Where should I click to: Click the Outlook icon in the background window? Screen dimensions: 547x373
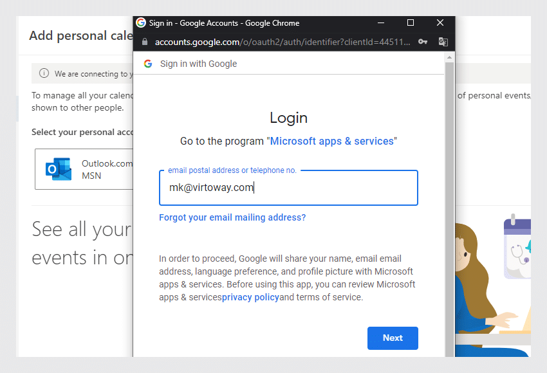coord(59,169)
